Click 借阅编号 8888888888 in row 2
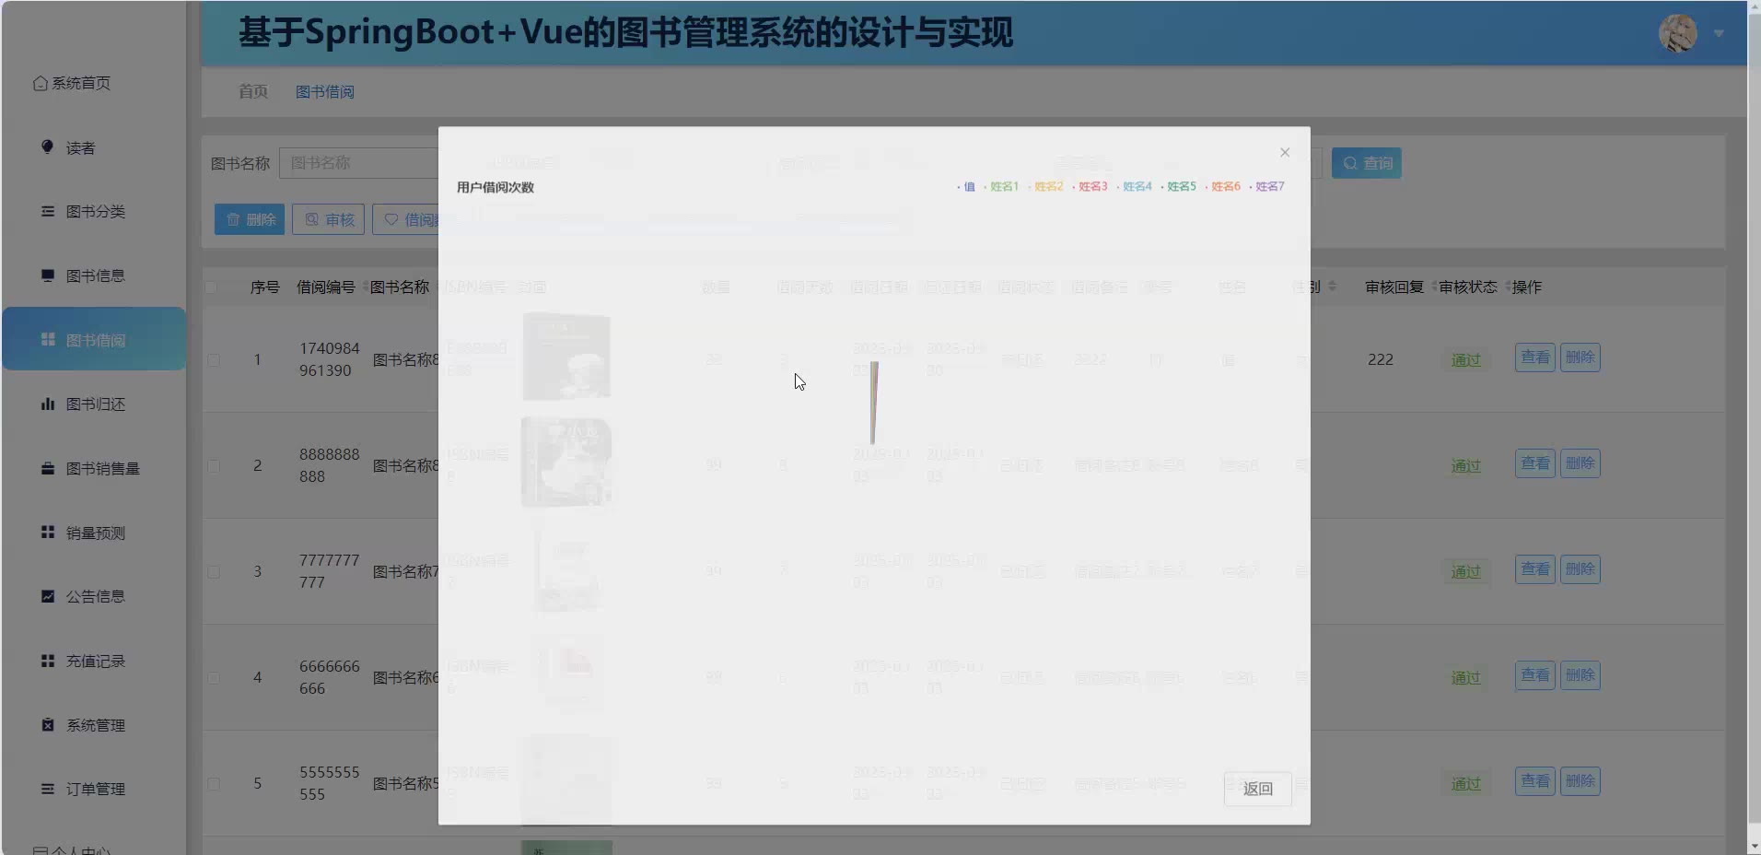The height and width of the screenshot is (855, 1761). pyautogui.click(x=329, y=465)
